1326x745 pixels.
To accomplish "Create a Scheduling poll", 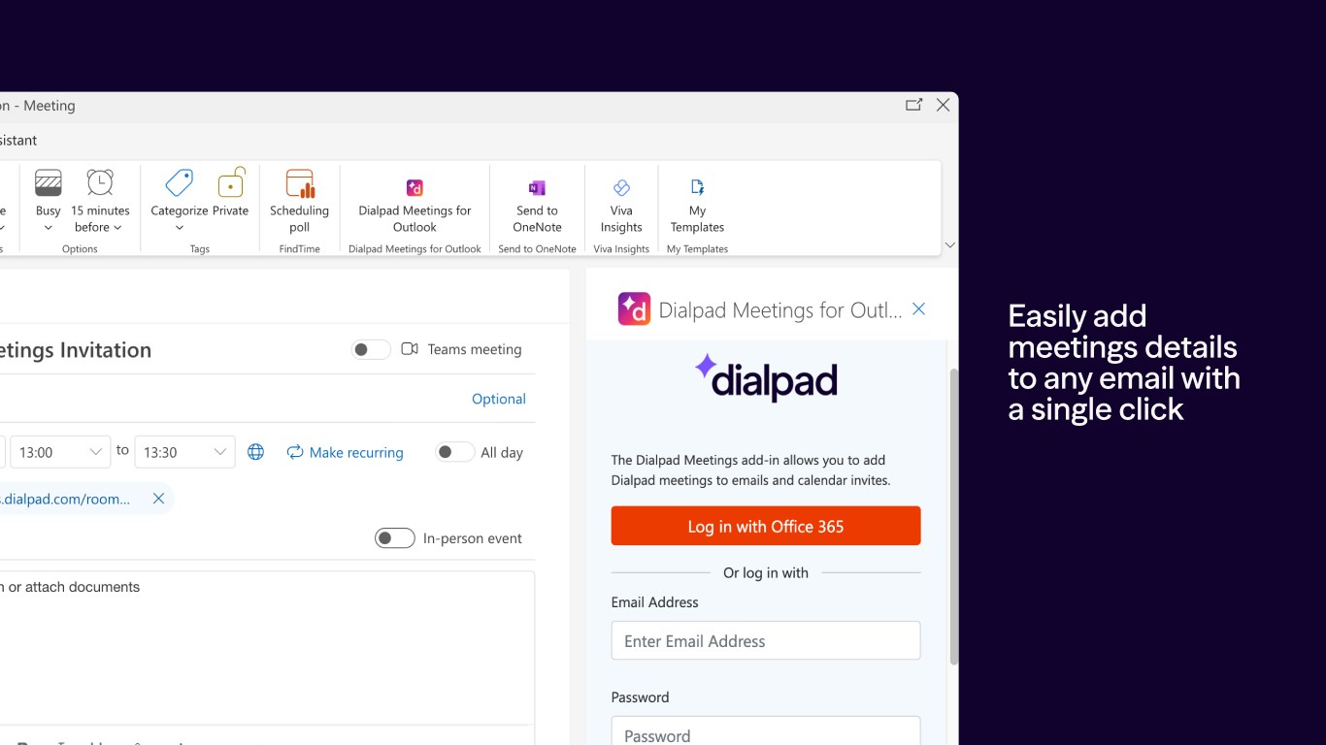I will point(299,201).
